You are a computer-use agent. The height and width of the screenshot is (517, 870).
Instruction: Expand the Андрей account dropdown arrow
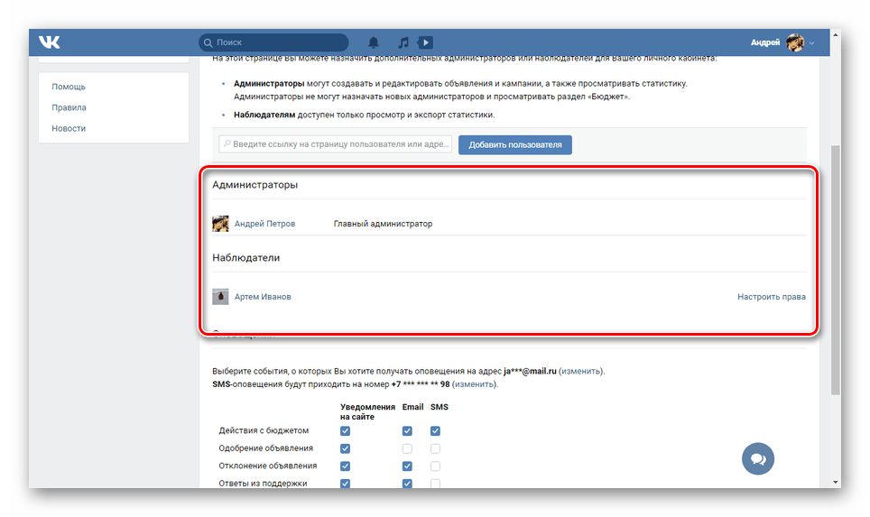(811, 42)
